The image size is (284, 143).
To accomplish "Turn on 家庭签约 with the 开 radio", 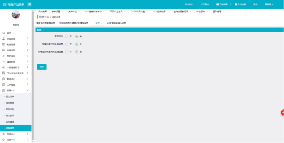I will [x=67, y=36].
